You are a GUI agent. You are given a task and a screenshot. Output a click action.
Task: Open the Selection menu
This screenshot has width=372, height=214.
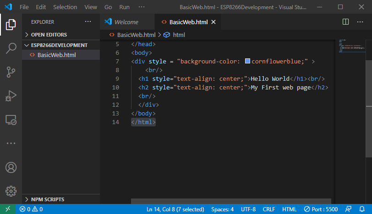point(65,7)
